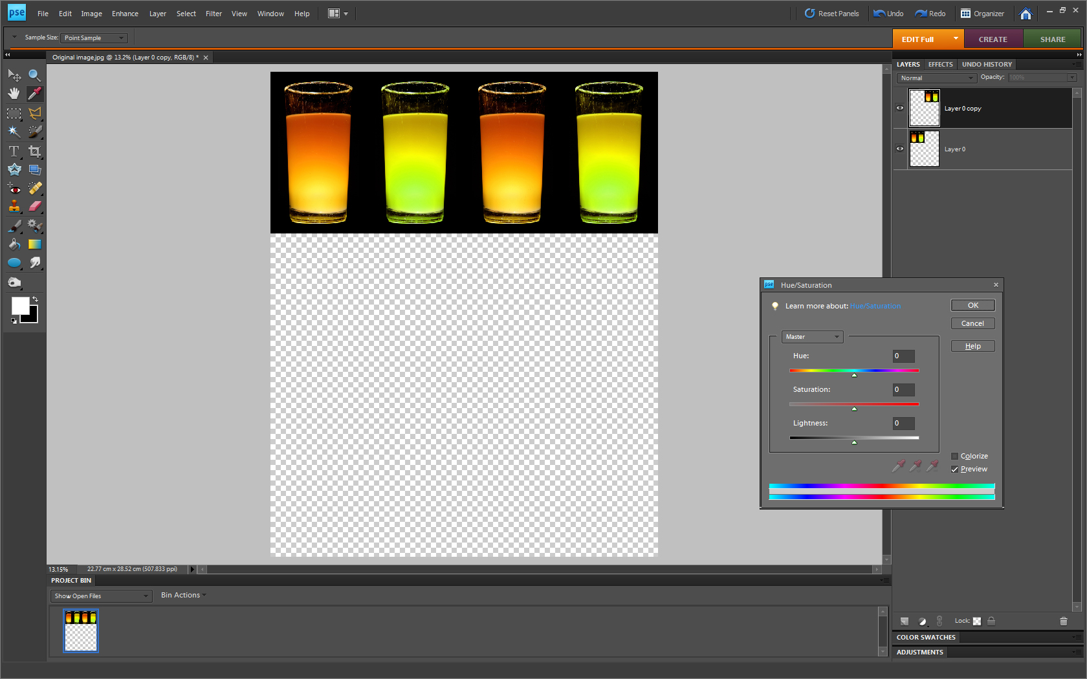Click the Reset Panels button
The width and height of the screenshot is (1087, 679).
click(x=831, y=14)
